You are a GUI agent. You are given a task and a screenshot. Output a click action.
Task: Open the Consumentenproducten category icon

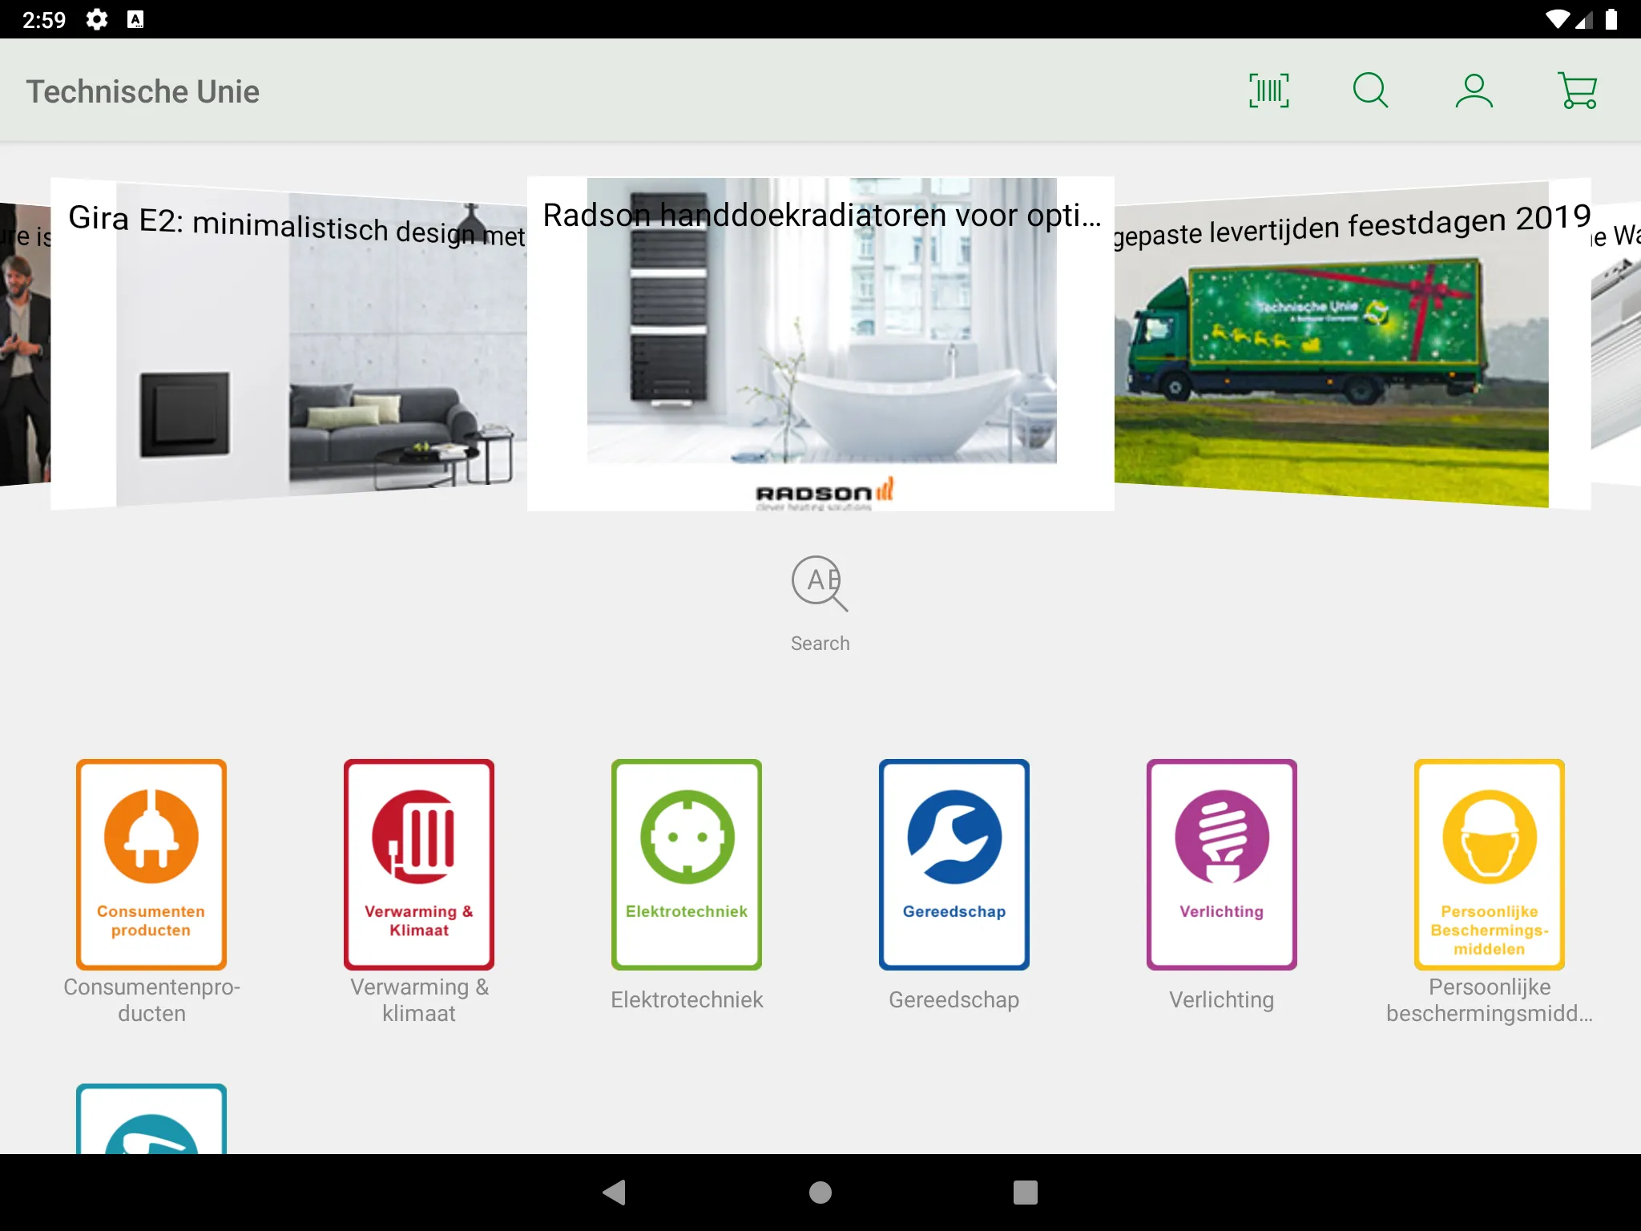click(151, 864)
